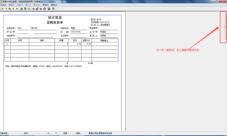
Task: Click the fit-width rectangle toolbar icon
Action: click(29, 9)
